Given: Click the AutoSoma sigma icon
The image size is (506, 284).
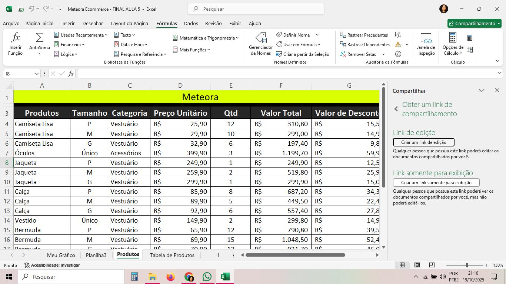Looking at the screenshot, I should pyautogui.click(x=39, y=38).
